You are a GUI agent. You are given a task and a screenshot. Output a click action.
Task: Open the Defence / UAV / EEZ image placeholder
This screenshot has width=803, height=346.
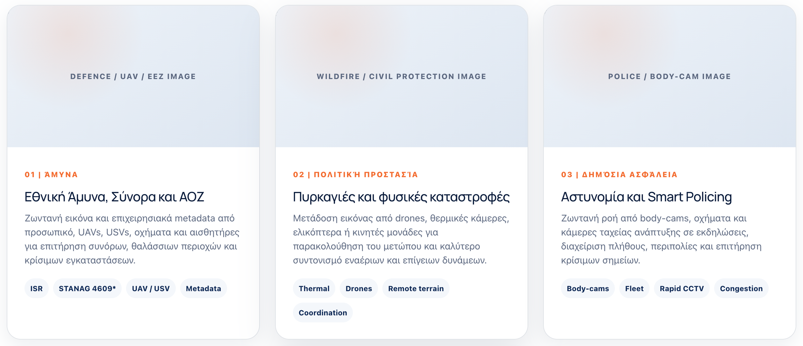click(133, 76)
